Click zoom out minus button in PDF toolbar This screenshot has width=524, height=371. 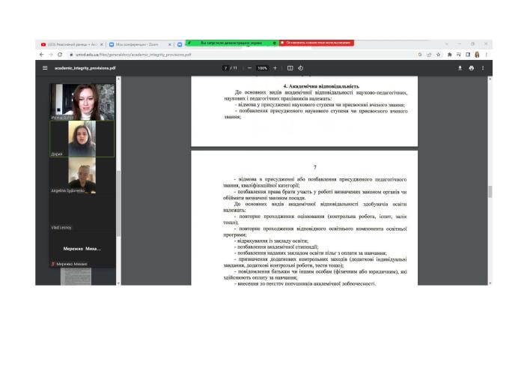[249, 68]
